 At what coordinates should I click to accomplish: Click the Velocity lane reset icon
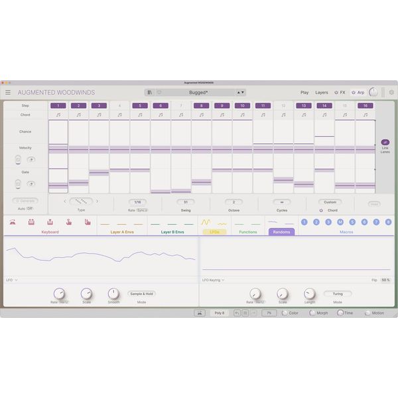coord(31,159)
